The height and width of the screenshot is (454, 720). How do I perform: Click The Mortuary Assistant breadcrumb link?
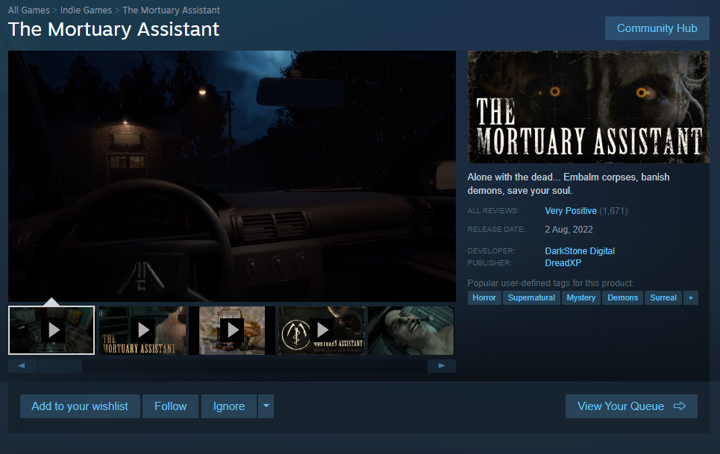point(171,10)
